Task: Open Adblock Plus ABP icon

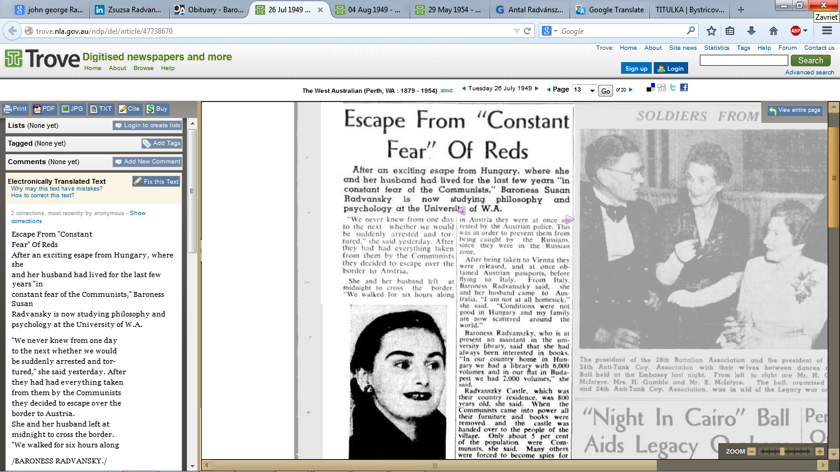Action: [x=796, y=31]
